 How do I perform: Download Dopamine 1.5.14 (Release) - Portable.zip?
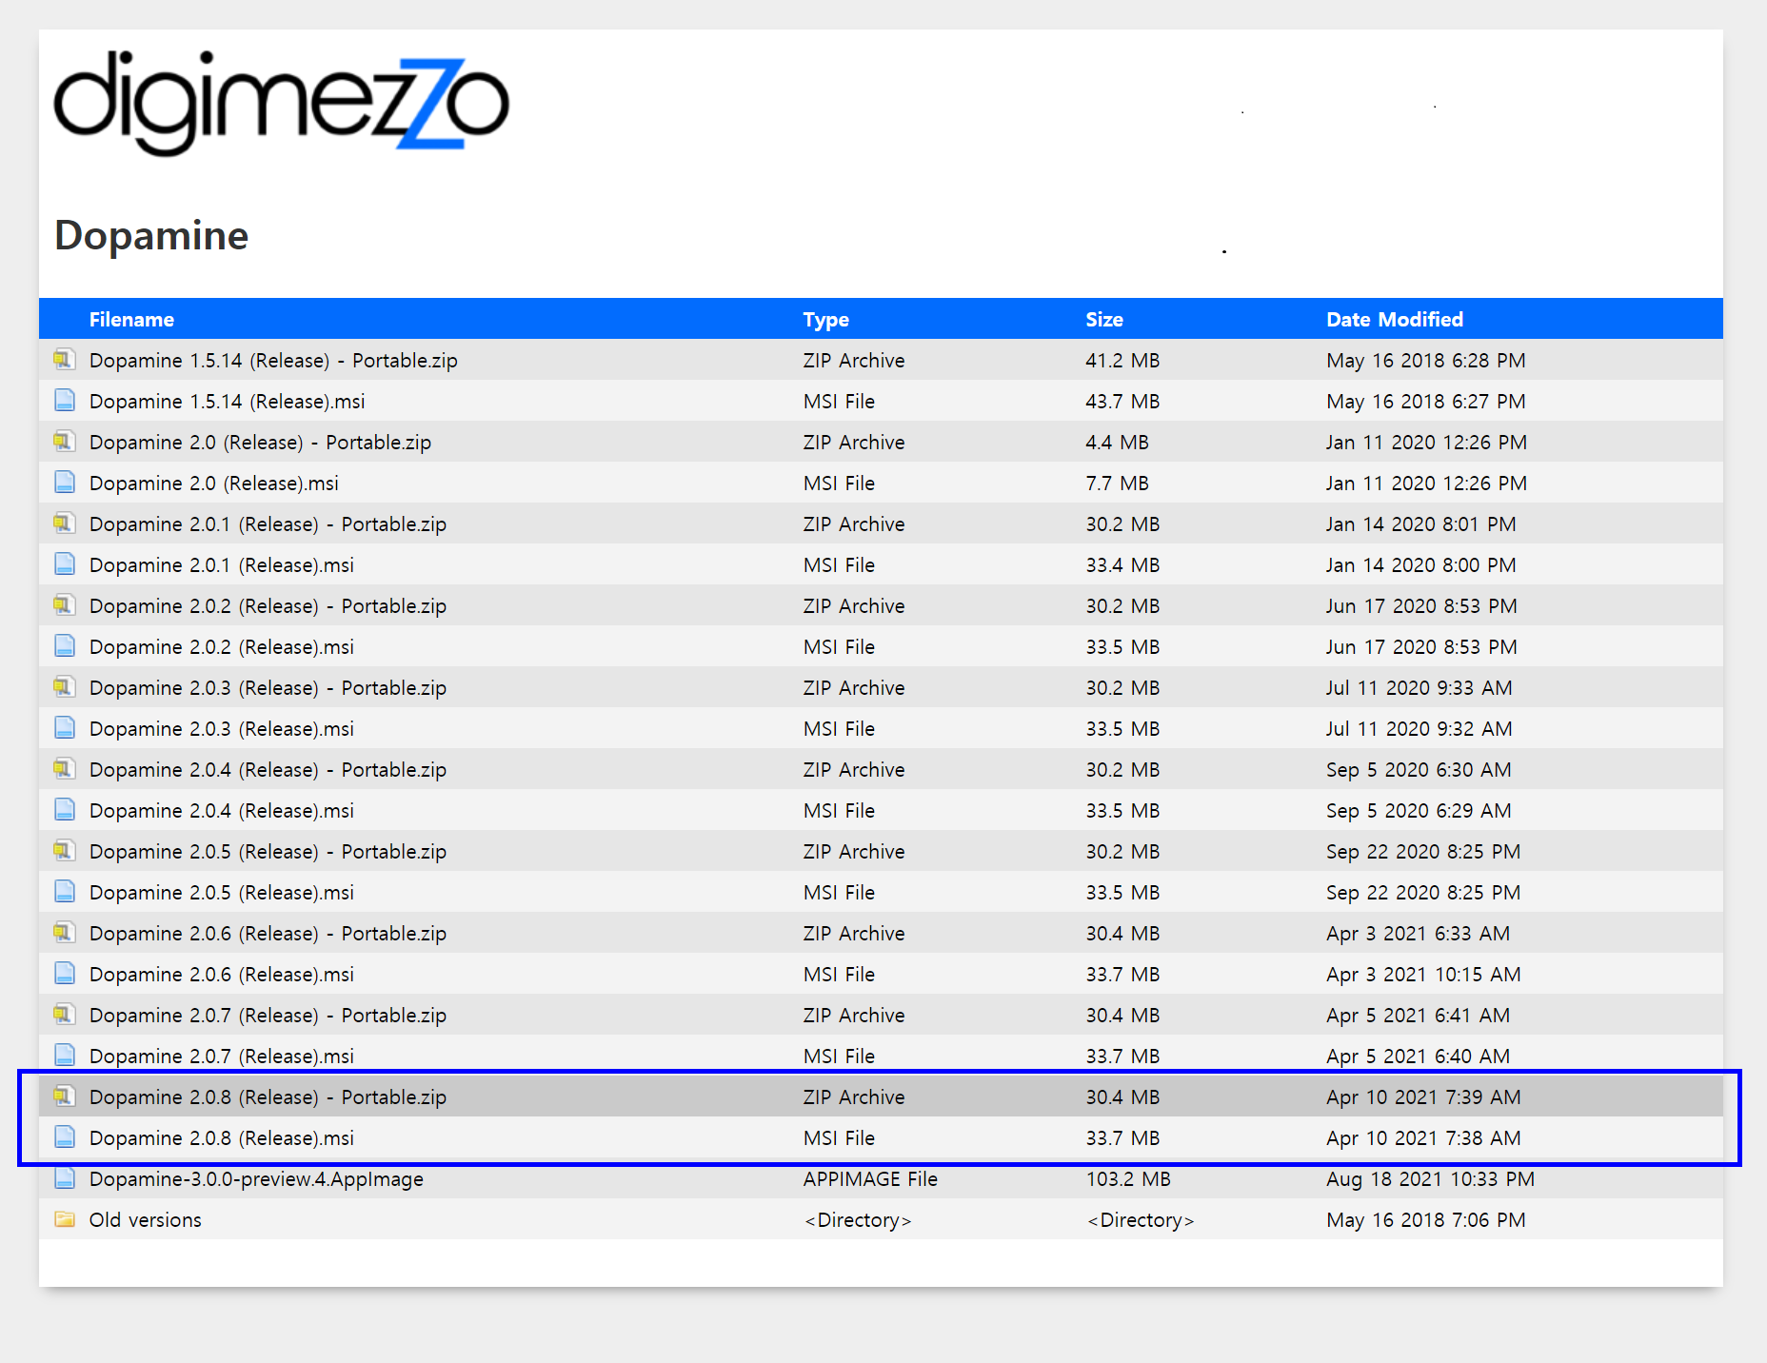(273, 361)
